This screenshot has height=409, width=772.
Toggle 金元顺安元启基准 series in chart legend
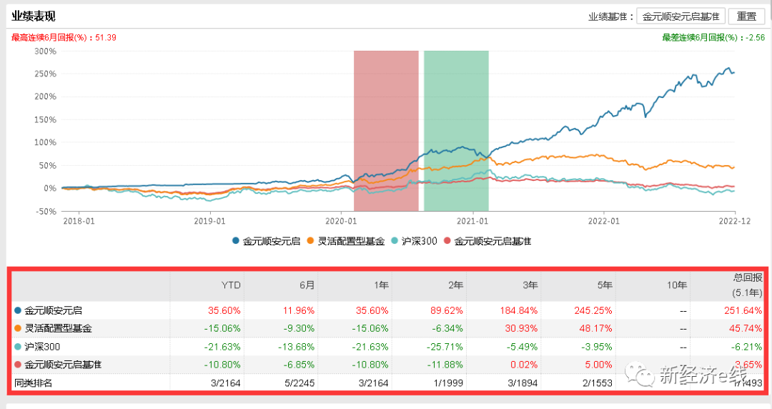488,241
